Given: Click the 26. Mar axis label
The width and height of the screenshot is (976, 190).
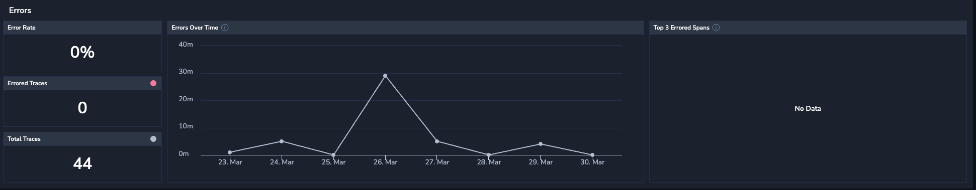Looking at the screenshot, I should (385, 162).
